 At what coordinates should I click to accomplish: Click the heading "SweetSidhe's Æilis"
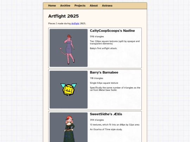(106, 114)
